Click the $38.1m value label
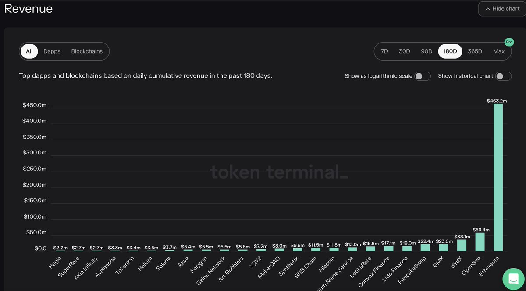Viewport: 526px width, 291px height. tap(462, 237)
